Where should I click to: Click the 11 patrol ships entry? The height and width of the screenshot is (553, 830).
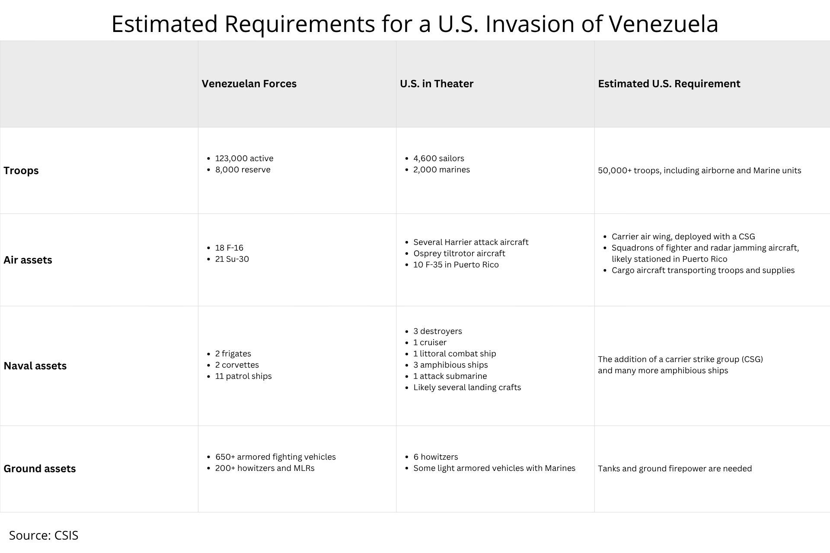click(243, 376)
